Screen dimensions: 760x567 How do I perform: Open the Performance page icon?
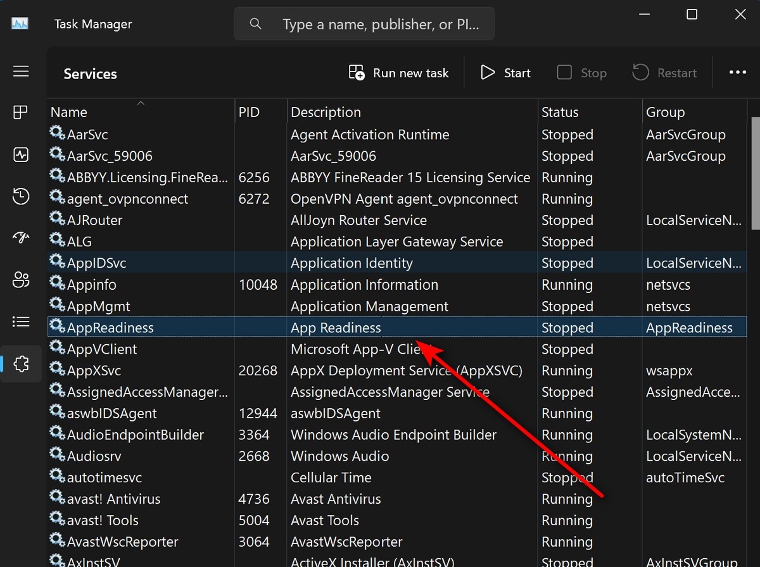pyautogui.click(x=21, y=154)
